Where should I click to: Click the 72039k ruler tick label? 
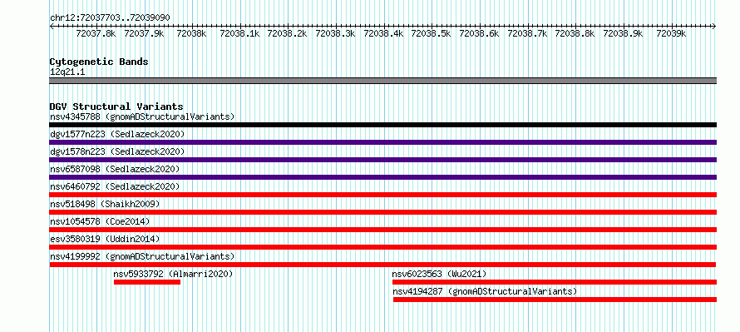coord(671,34)
